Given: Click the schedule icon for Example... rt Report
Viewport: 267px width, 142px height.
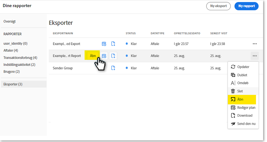Looking at the screenshot, I should [104, 56].
